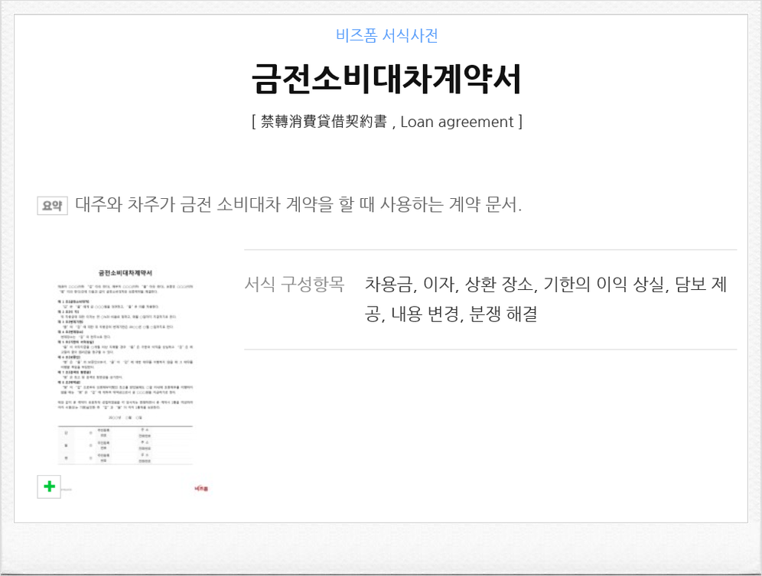The height and width of the screenshot is (576, 762).
Task: Click the divider line above 서식 구성항목
Action: [x=497, y=249]
